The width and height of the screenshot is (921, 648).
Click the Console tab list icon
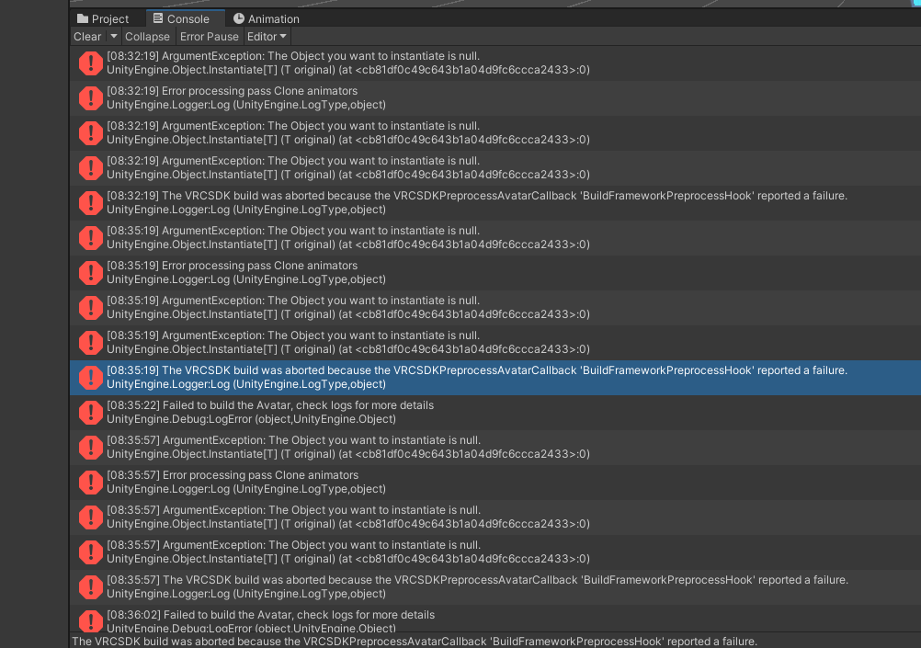(158, 18)
